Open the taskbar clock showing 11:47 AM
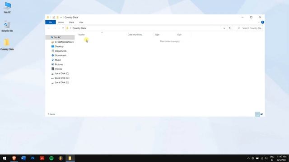The image size is (289, 162). [282, 158]
